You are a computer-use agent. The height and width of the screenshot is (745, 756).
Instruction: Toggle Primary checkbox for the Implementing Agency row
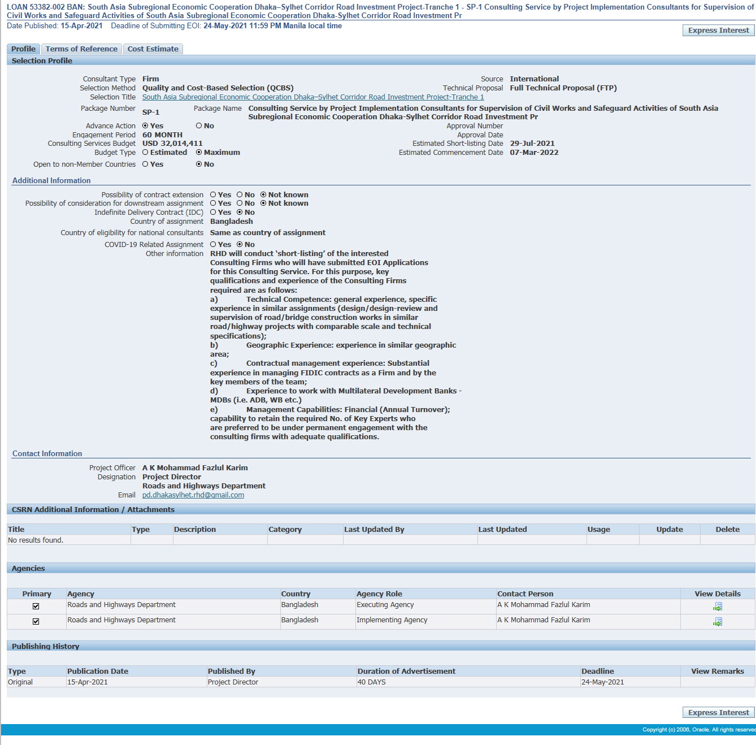36,622
